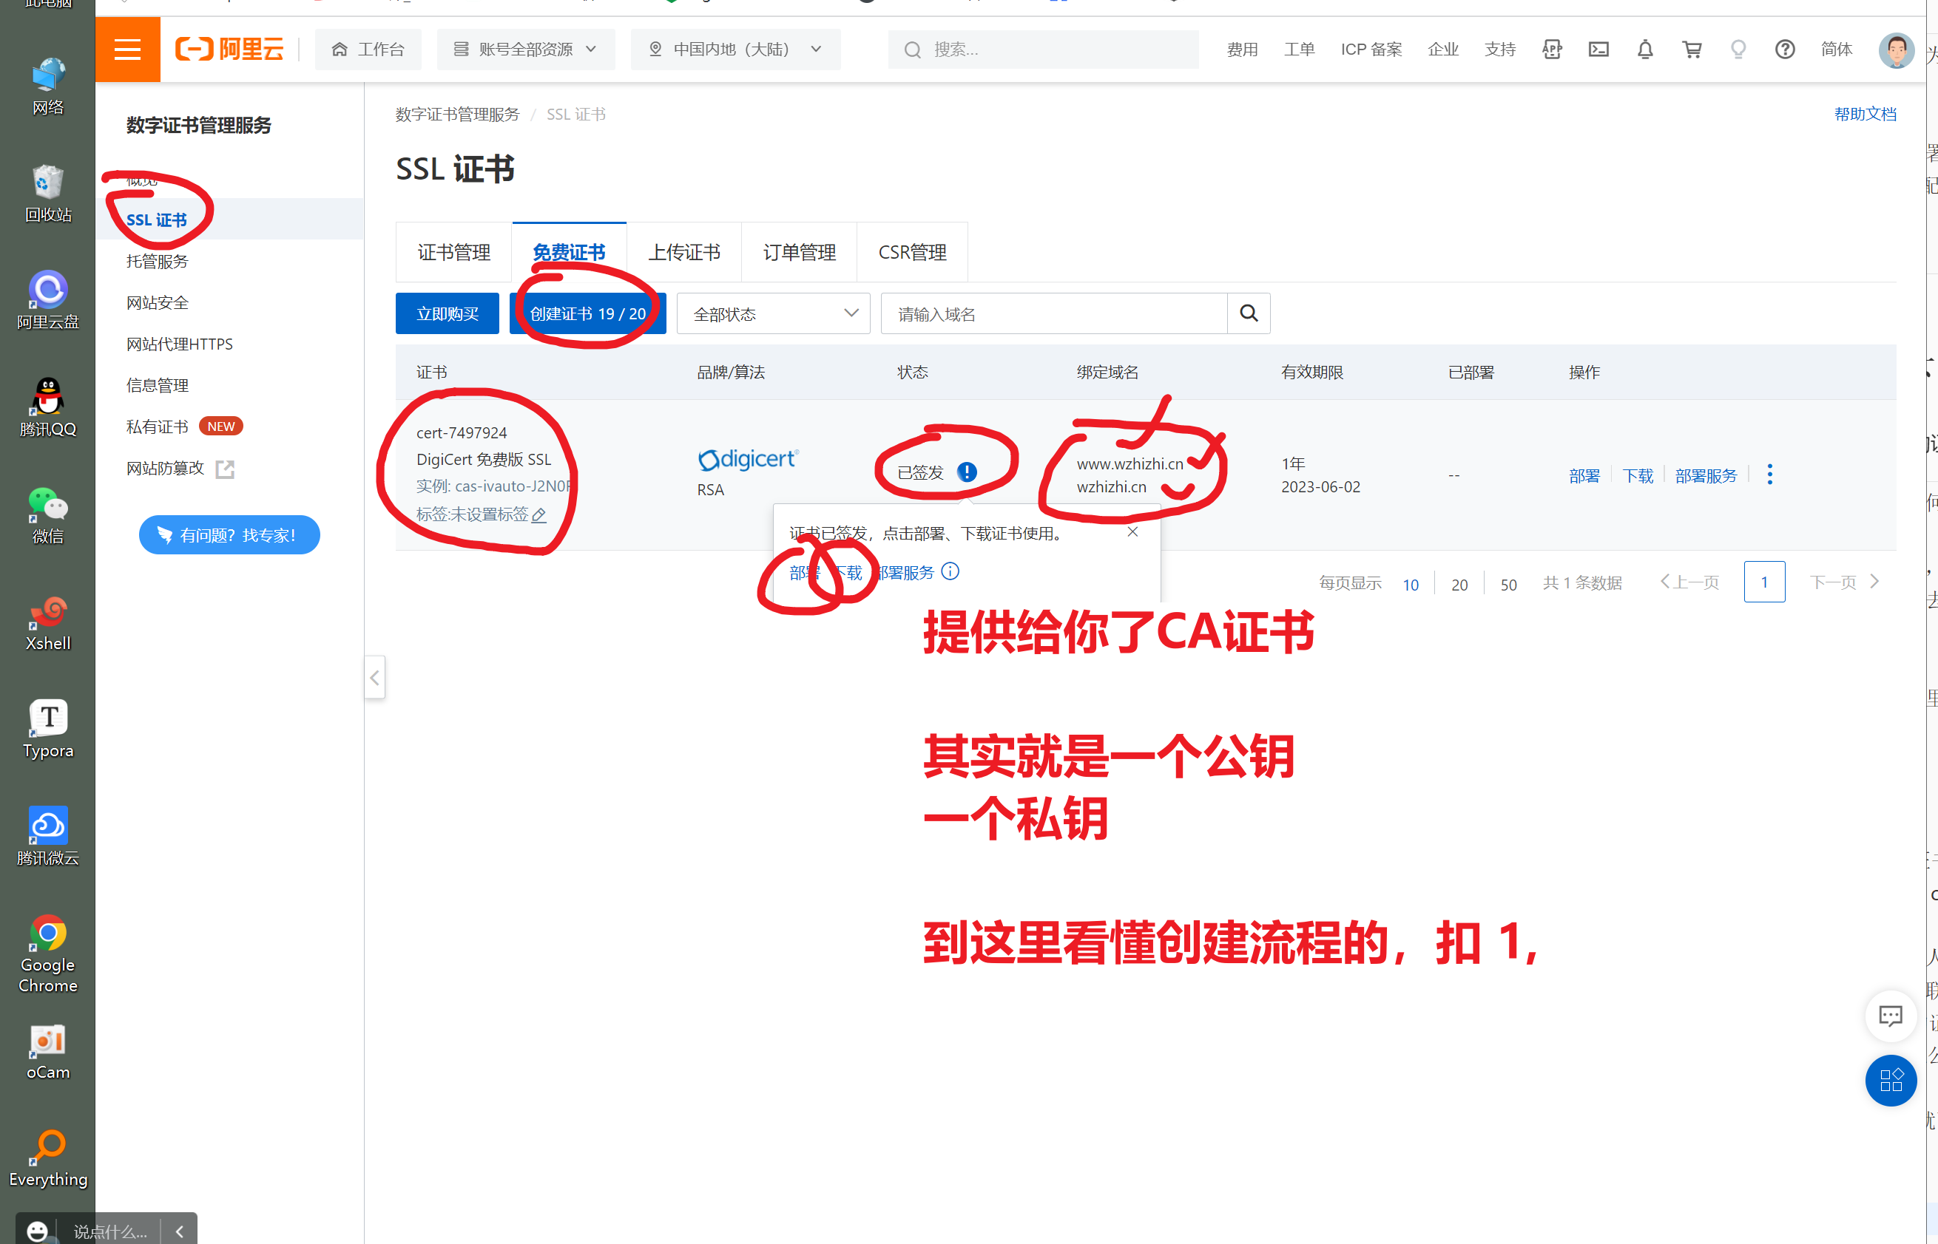This screenshot has height=1244, width=1938.
Task: Expand 账号全部资源 dropdown
Action: [525, 50]
